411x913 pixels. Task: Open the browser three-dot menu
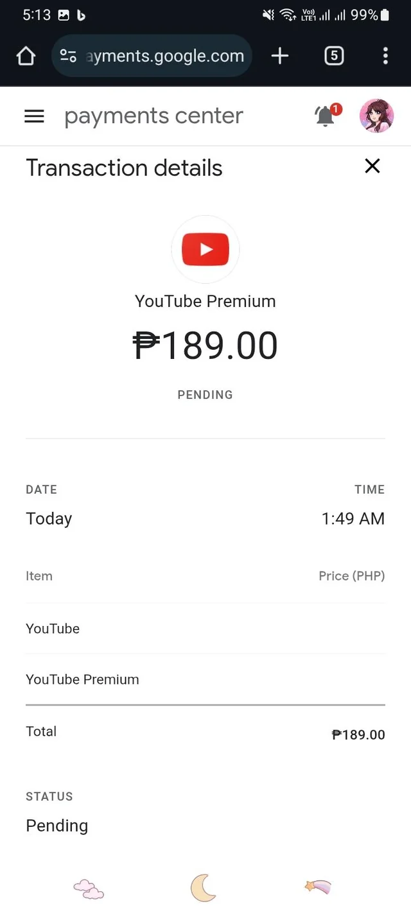point(385,57)
